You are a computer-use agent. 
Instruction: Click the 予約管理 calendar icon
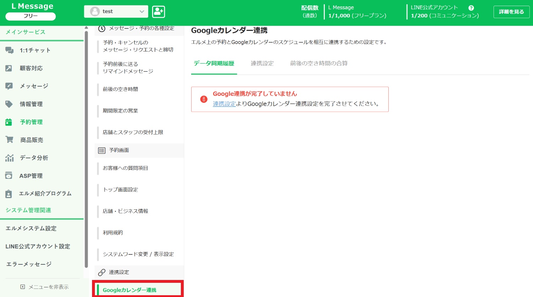9,122
